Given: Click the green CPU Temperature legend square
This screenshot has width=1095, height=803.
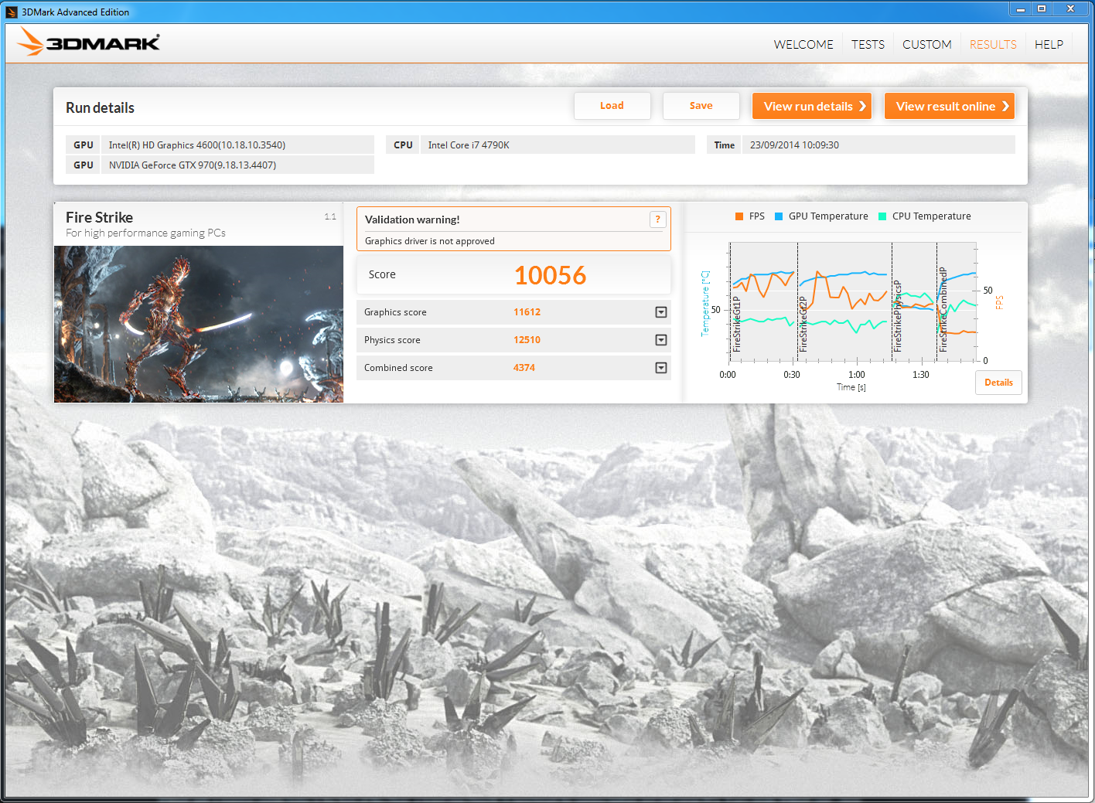Looking at the screenshot, I should [x=882, y=216].
